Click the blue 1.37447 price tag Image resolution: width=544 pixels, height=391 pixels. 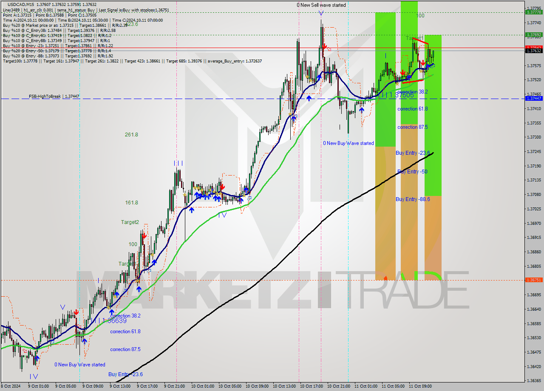click(534, 99)
